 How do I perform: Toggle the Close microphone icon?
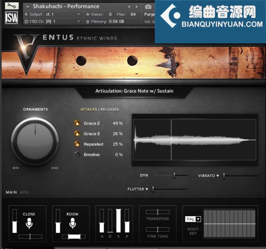click(x=29, y=223)
